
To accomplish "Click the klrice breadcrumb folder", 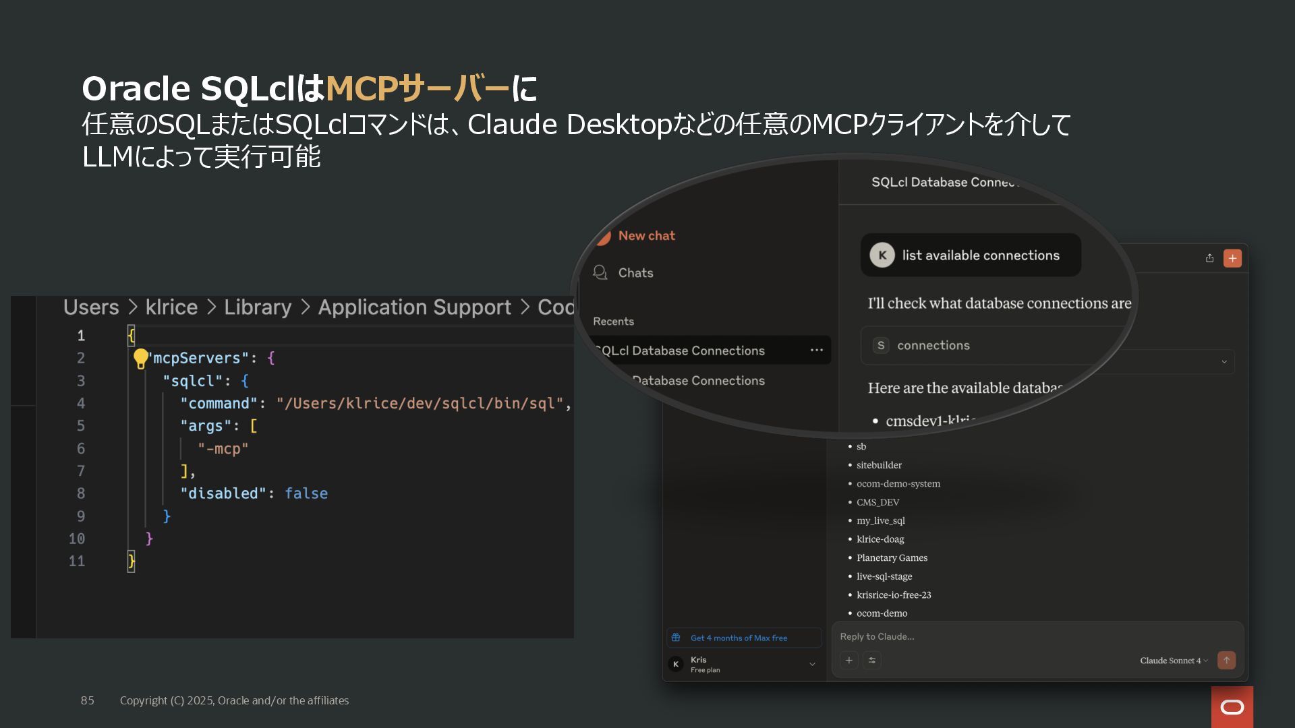I will 171,307.
